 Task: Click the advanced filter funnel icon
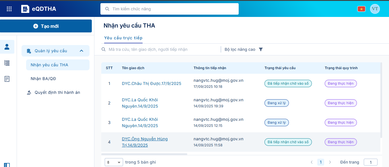(260, 49)
